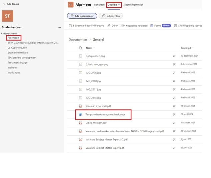This screenshot has width=211, height=178.
Task: Open the Tentamens inzage channel
Action: coord(17,63)
